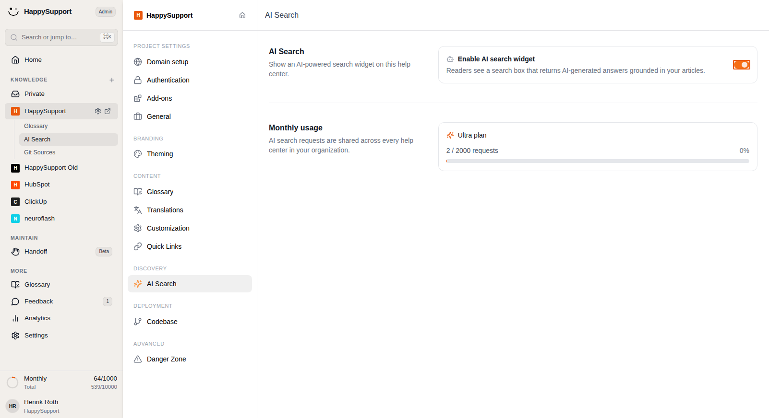The image size is (769, 418).
Task: Click the Codebase branch icon
Action: pos(138,322)
